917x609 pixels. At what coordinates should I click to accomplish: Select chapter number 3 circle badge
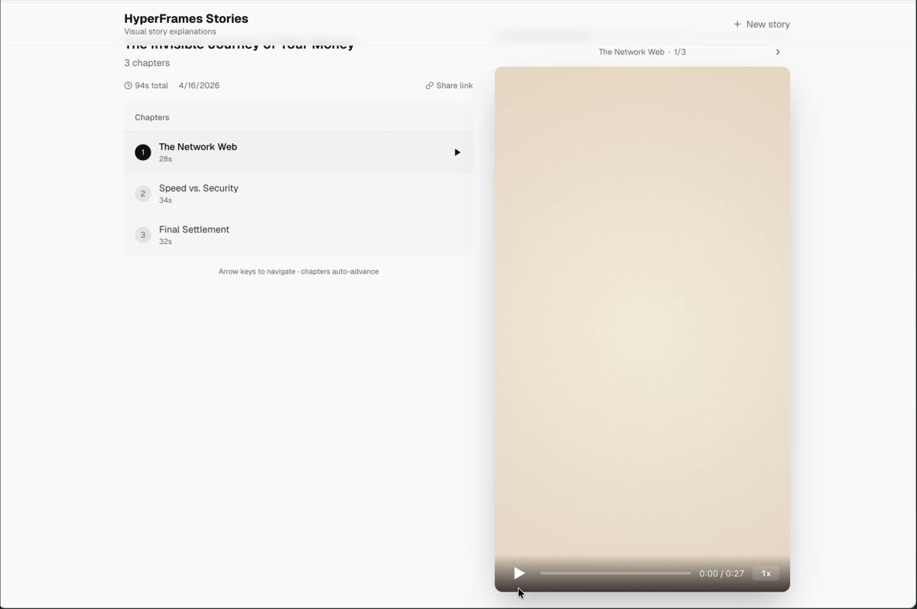(x=143, y=235)
